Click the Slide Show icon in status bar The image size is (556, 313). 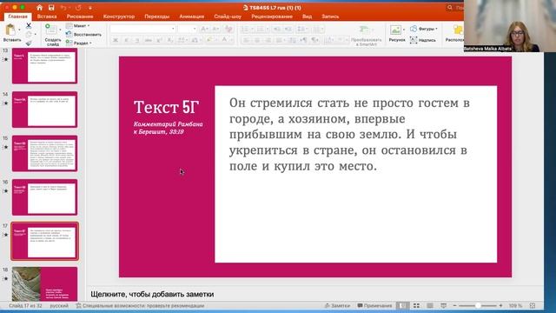pos(443,305)
